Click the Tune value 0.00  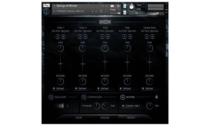[x=139, y=9]
